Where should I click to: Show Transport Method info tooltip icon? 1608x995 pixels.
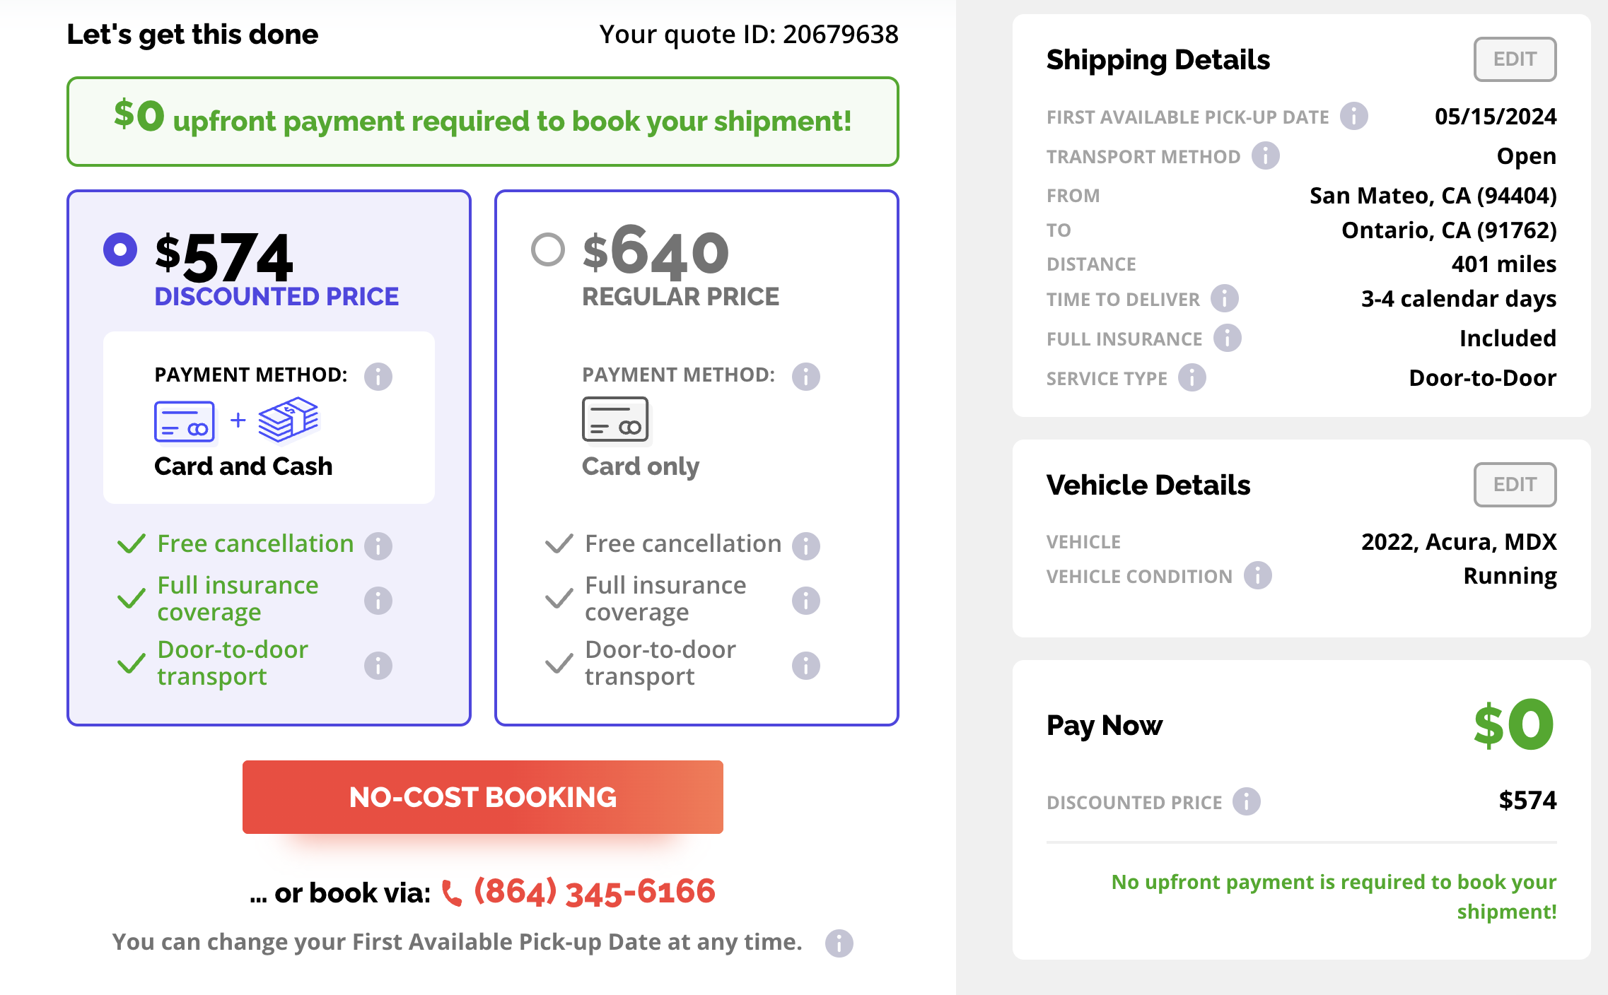[1266, 155]
